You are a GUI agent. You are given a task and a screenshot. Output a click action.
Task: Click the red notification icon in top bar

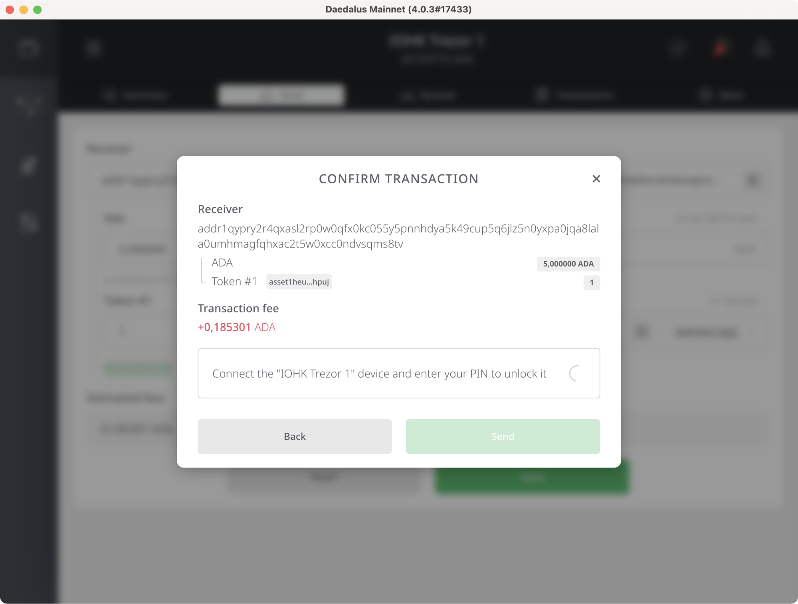click(x=720, y=49)
